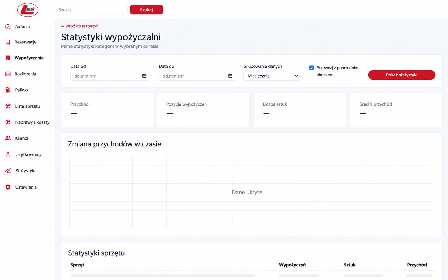Click the Wypożyczenia filled bookmark icon
Screen dimensions: 448x280
[8, 58]
